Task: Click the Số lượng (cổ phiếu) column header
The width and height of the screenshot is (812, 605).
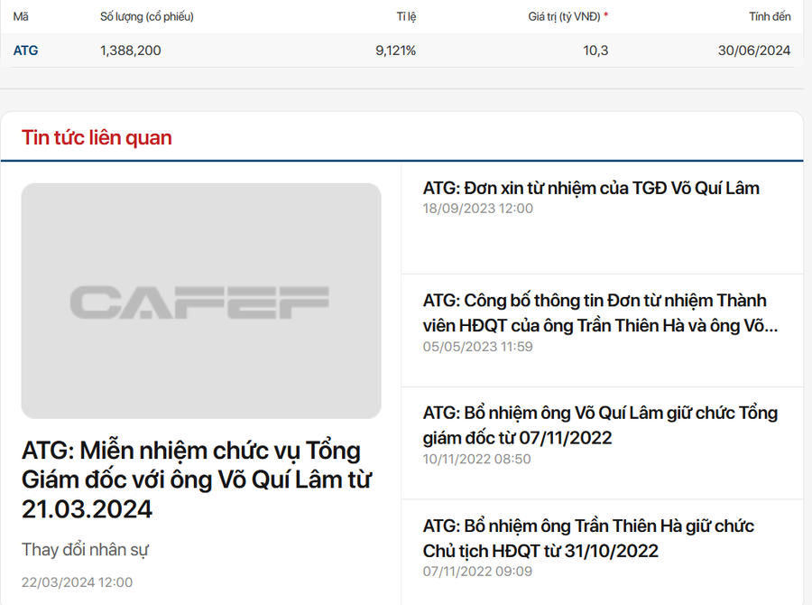Action: click(x=146, y=16)
